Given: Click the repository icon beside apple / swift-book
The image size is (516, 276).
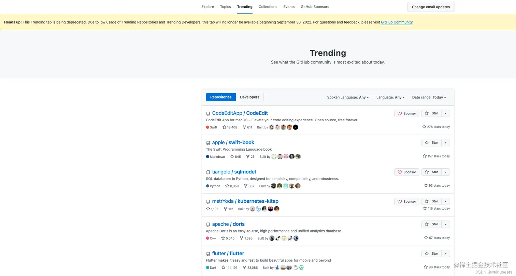Looking at the screenshot, I should (x=208, y=143).
